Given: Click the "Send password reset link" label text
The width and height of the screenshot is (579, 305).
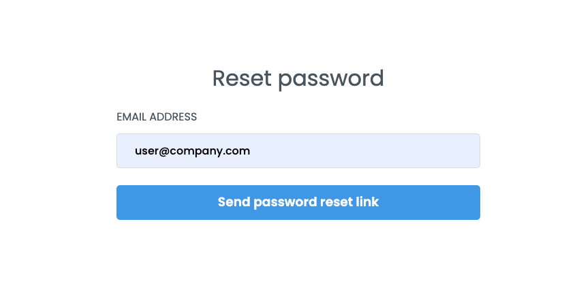Looking at the screenshot, I should coord(298,202).
